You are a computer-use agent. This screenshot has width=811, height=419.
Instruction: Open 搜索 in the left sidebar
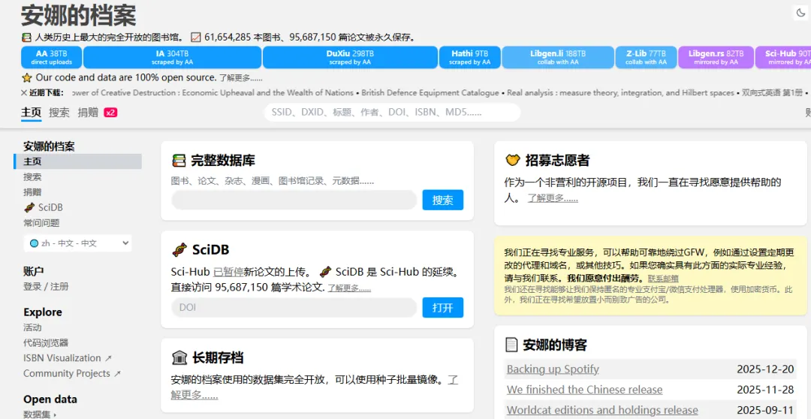point(32,177)
